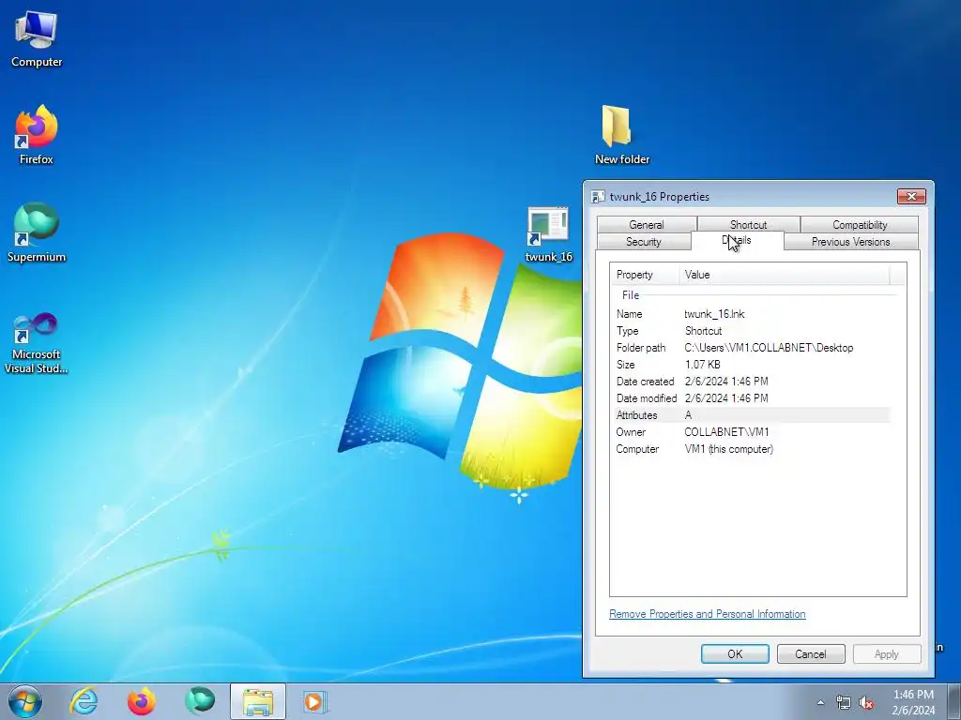Switch to the General tab
This screenshot has height=720, width=961.
647,225
